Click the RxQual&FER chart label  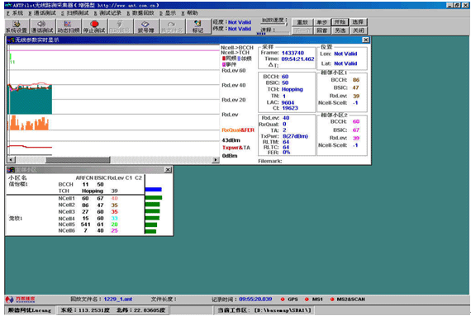(238, 130)
